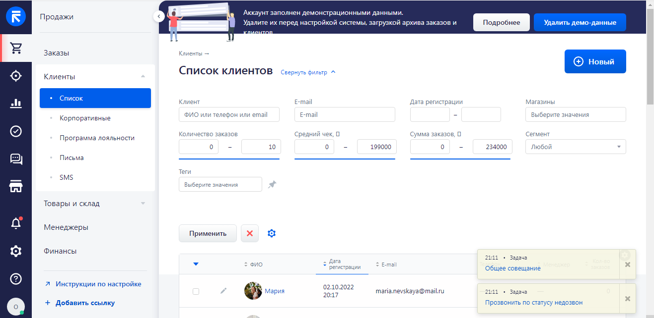This screenshot has height=318, width=654.
Task: Open Корпоративные clients menu item
Action: 85,118
